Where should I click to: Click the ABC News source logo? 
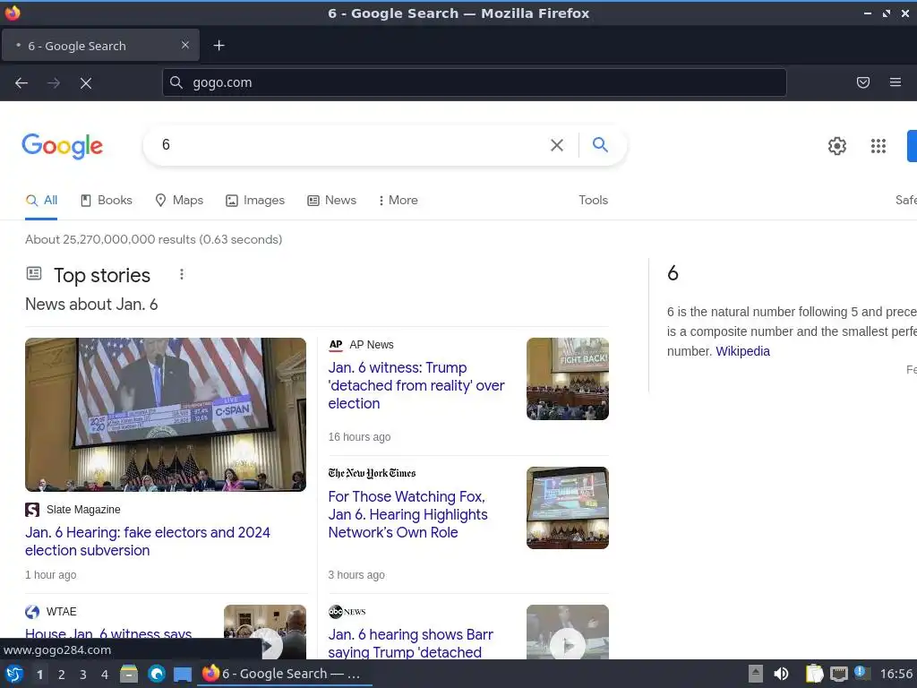(x=347, y=612)
